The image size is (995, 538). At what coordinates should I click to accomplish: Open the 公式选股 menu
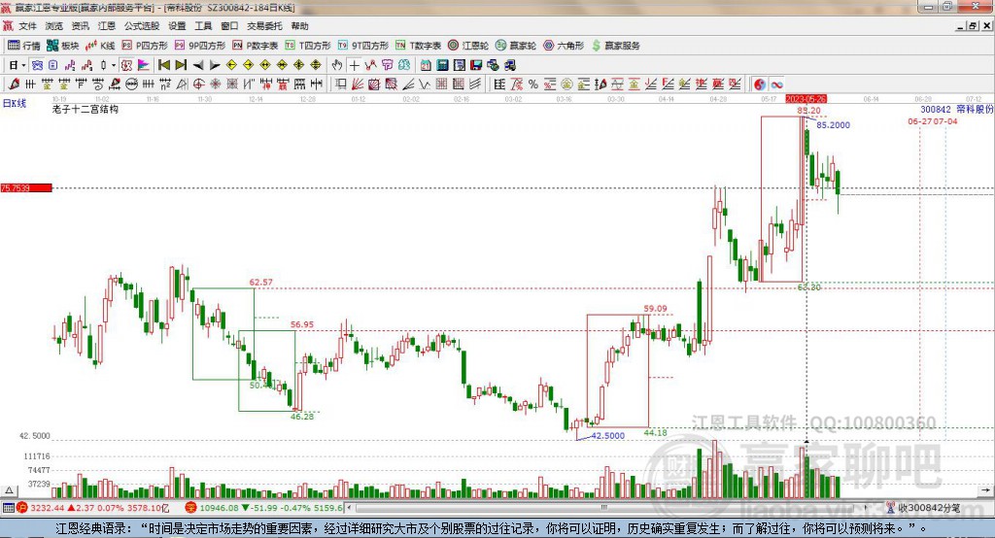[x=142, y=26]
